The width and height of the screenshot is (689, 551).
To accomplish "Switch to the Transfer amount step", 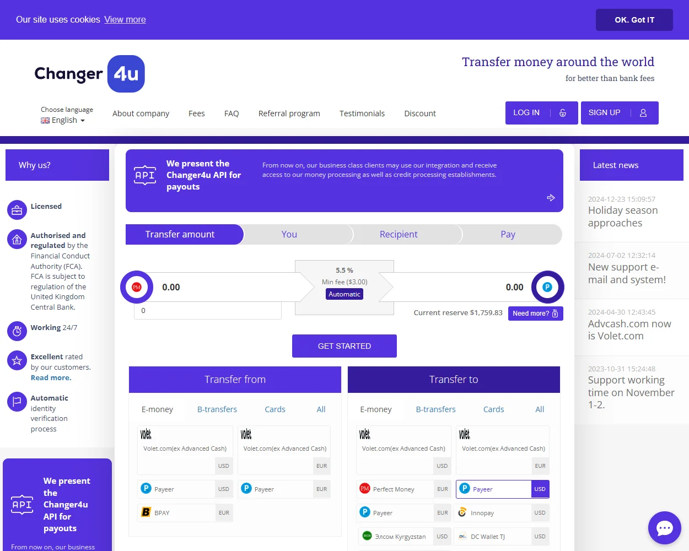I will (x=184, y=234).
